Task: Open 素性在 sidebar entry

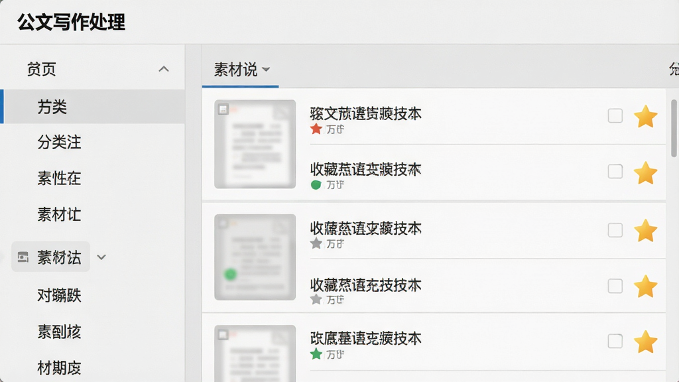Action: [59, 178]
